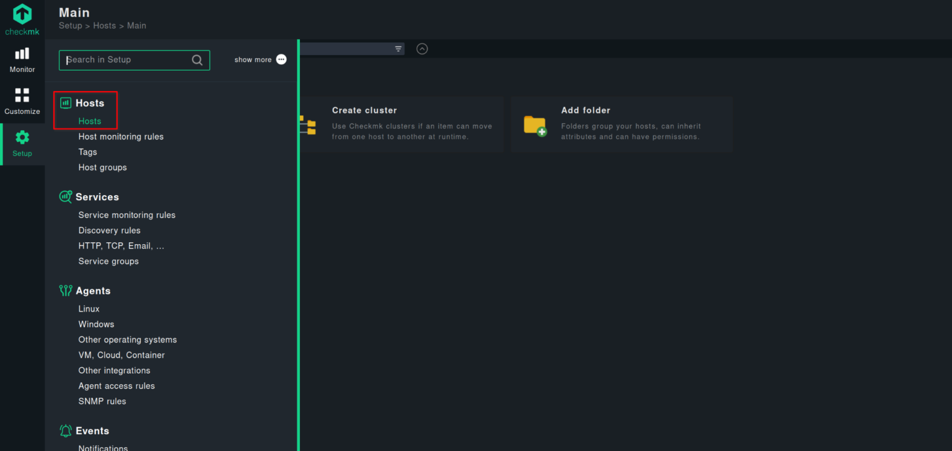The width and height of the screenshot is (952, 451).
Task: Open the Customize menu icon
Action: (x=22, y=95)
